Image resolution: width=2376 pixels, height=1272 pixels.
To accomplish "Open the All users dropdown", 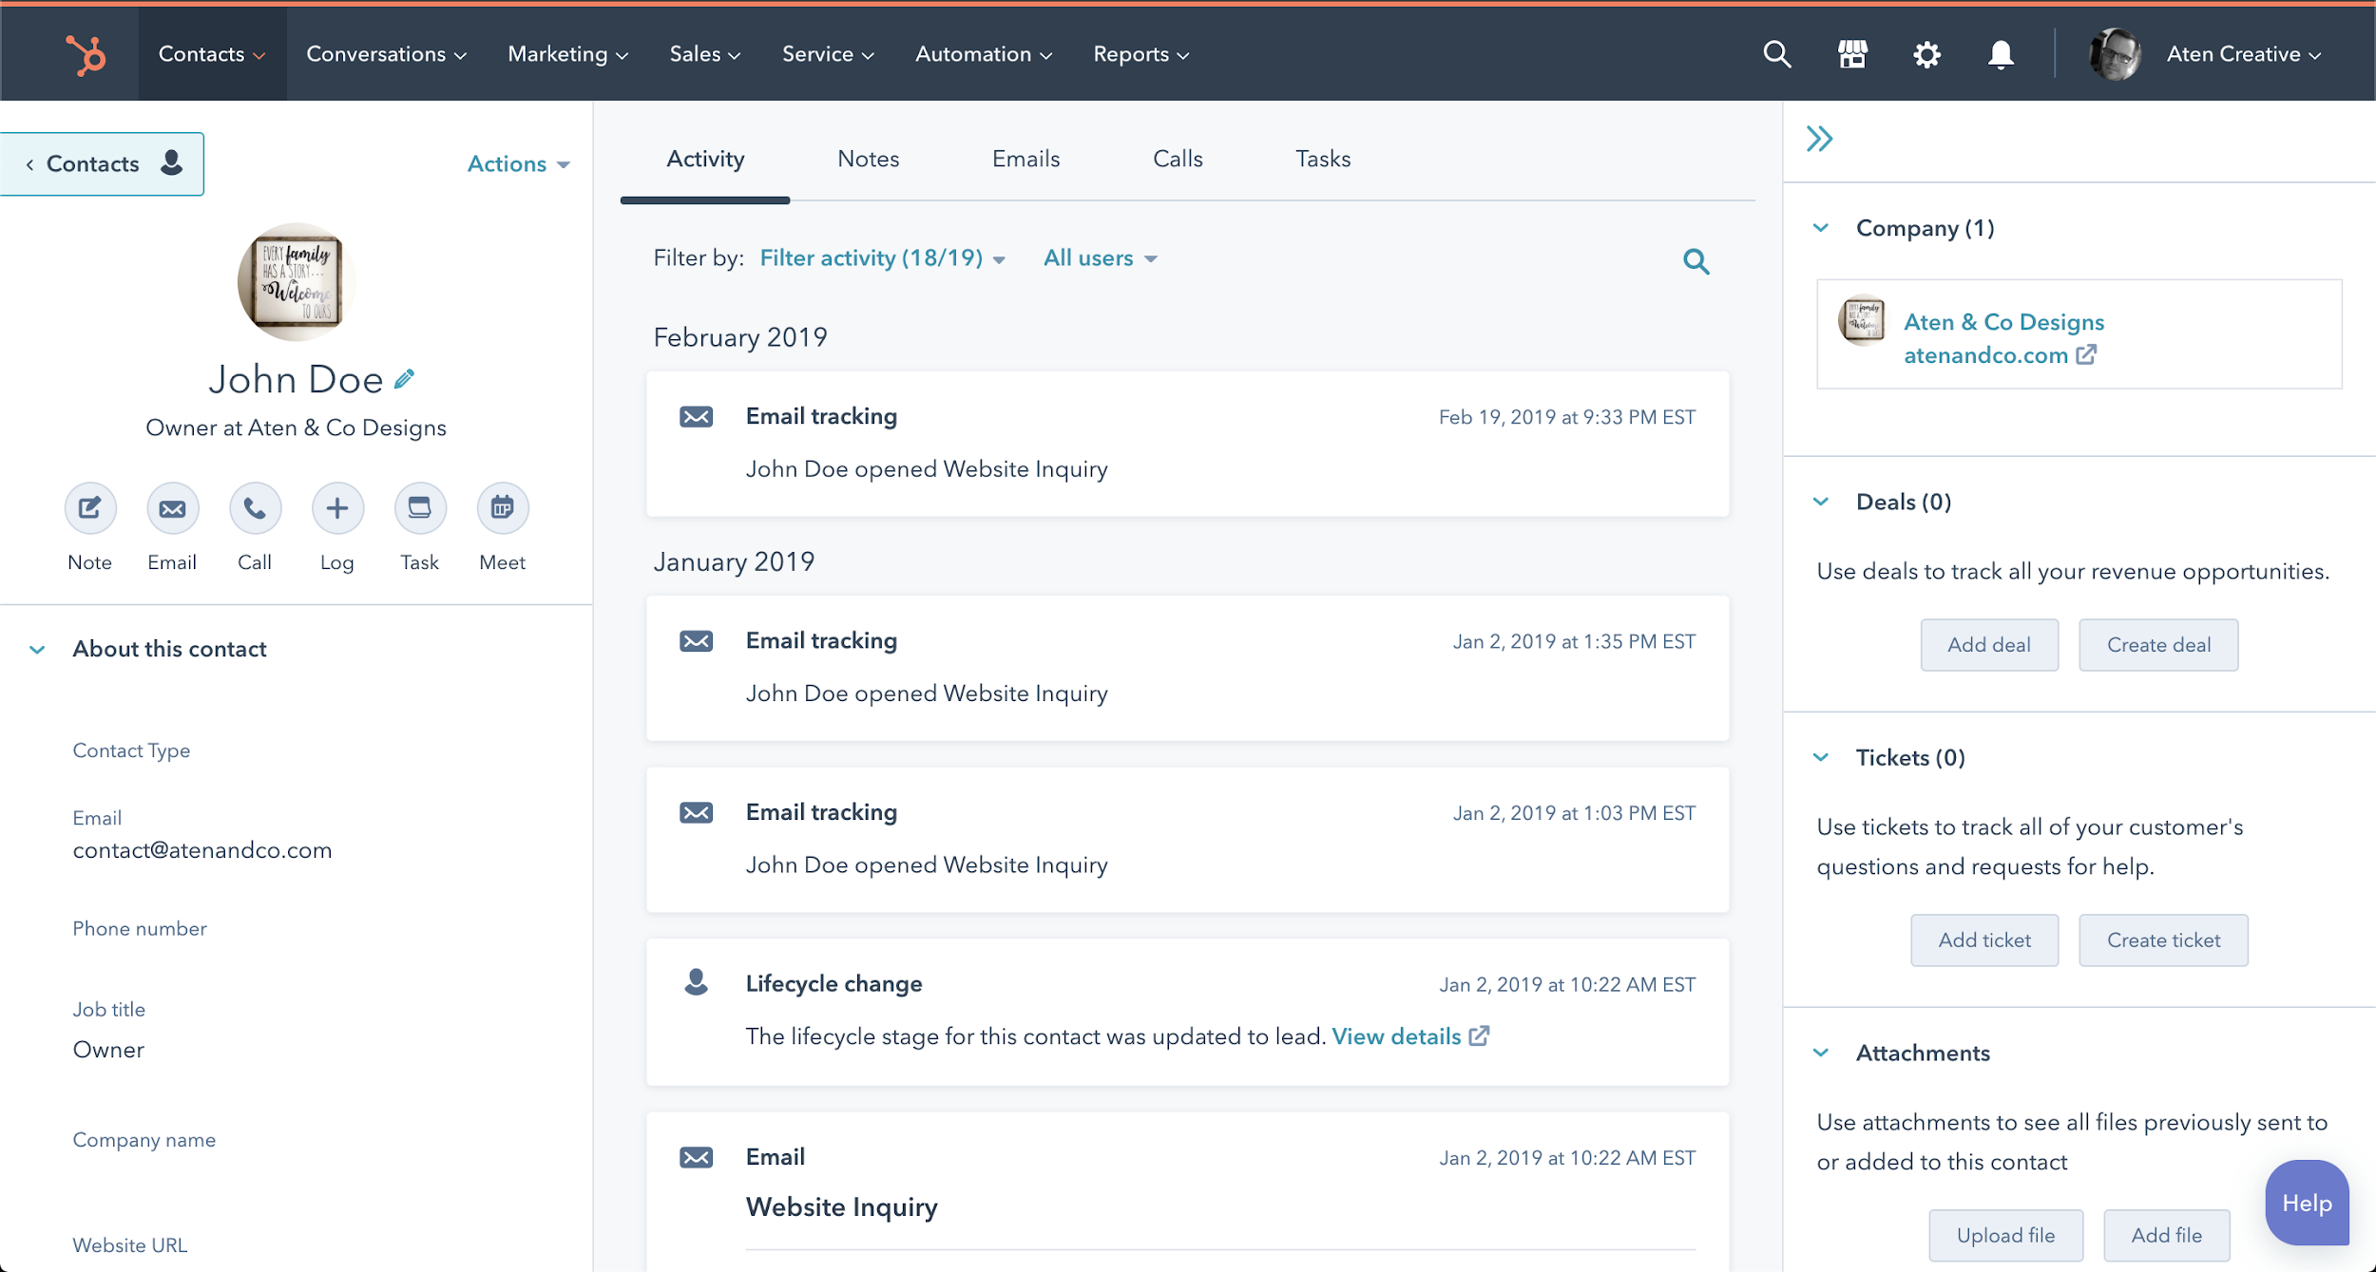I will tap(1100, 257).
